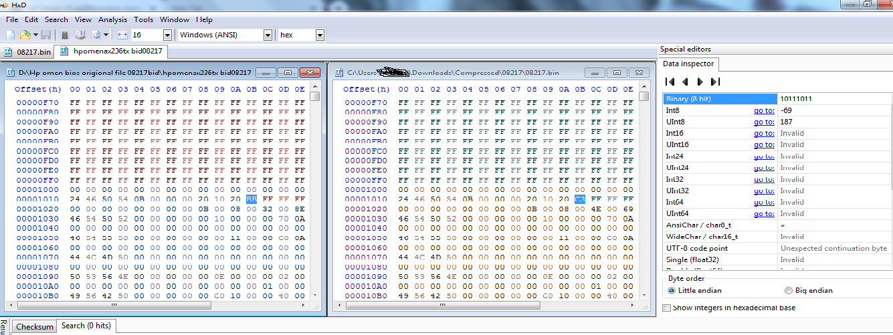
Task: Click go to link for UInt16
Action: pyautogui.click(x=765, y=144)
